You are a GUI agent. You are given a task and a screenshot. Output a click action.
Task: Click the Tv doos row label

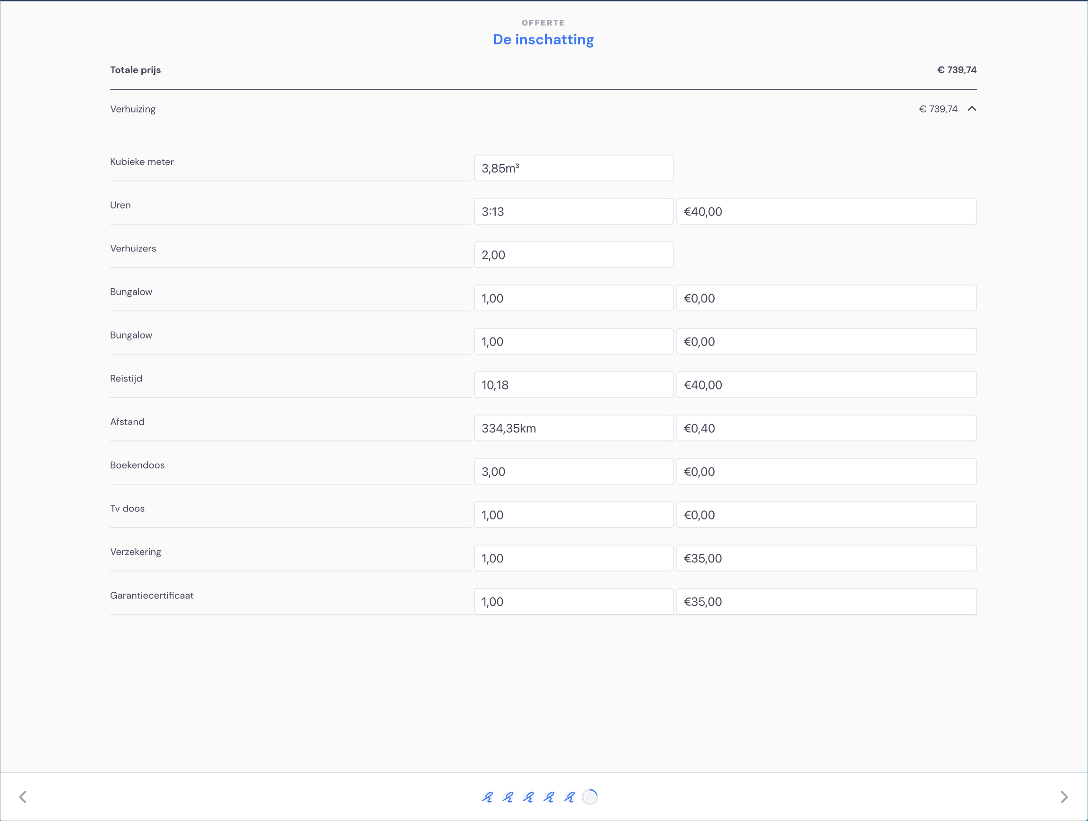click(128, 508)
